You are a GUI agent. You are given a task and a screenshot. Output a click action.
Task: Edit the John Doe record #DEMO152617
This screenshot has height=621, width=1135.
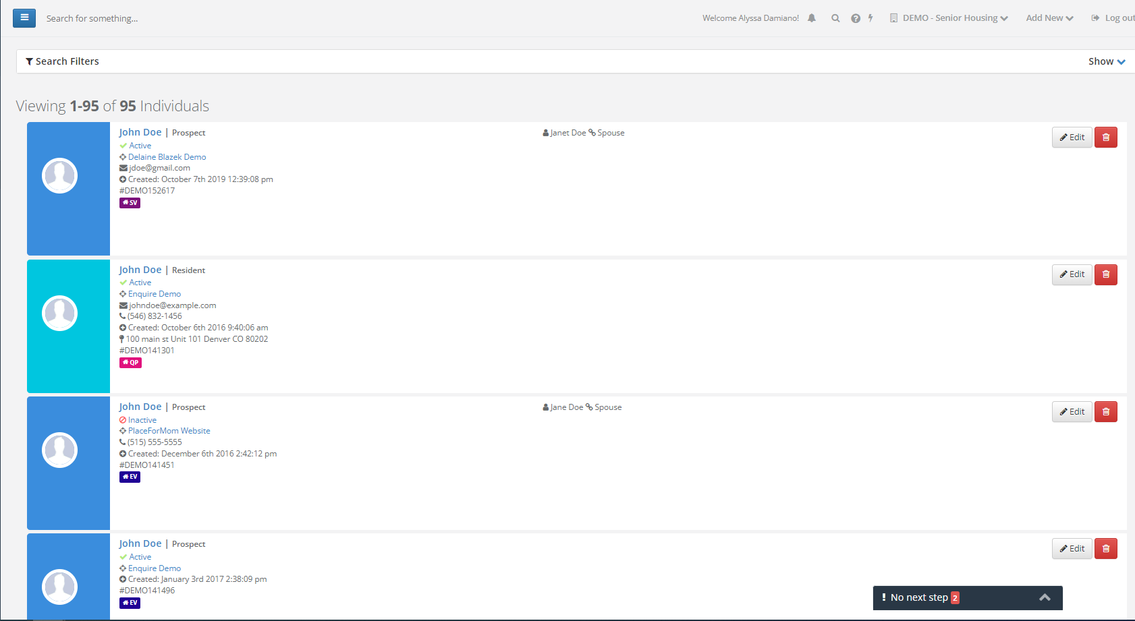click(x=1072, y=138)
